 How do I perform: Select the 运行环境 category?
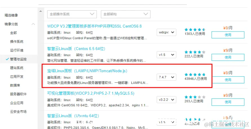(x=17, y=50)
